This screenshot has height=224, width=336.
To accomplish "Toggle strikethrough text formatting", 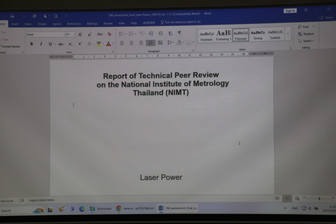I will click(x=61, y=44).
